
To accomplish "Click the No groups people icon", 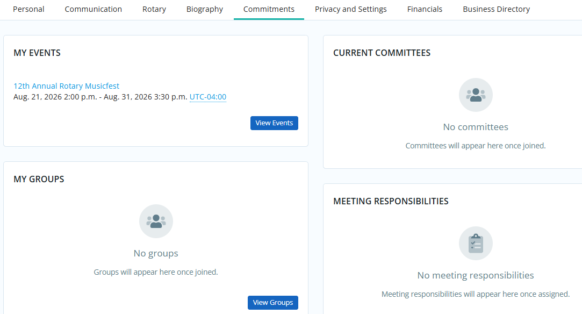I will coord(156,221).
